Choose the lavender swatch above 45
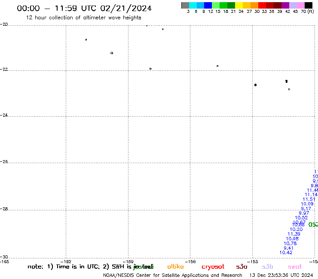The height and width of the screenshot is (279, 318). pos(293,5)
